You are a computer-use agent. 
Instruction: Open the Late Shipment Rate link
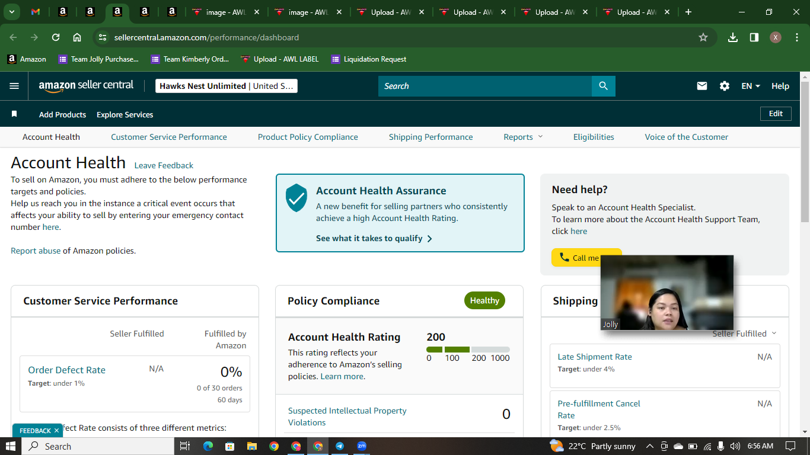[x=595, y=357]
